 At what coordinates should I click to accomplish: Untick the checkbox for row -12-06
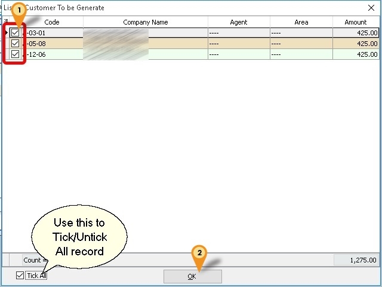point(15,54)
